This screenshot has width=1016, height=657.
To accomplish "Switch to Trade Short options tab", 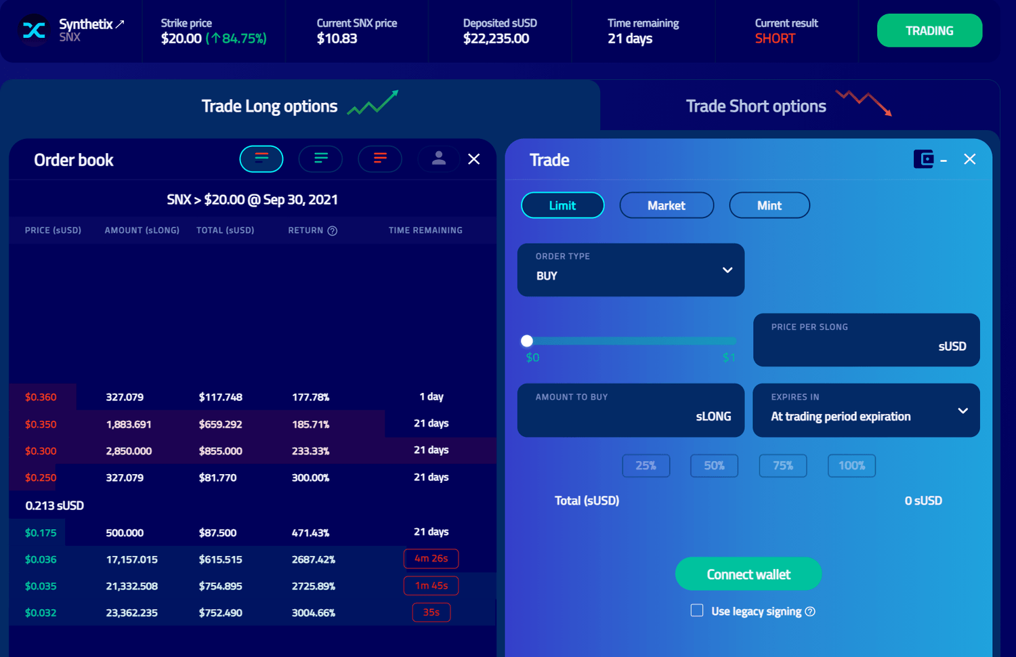I will 800,105.
